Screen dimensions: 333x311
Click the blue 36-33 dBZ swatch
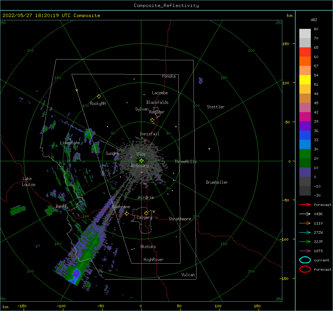[x=305, y=135]
